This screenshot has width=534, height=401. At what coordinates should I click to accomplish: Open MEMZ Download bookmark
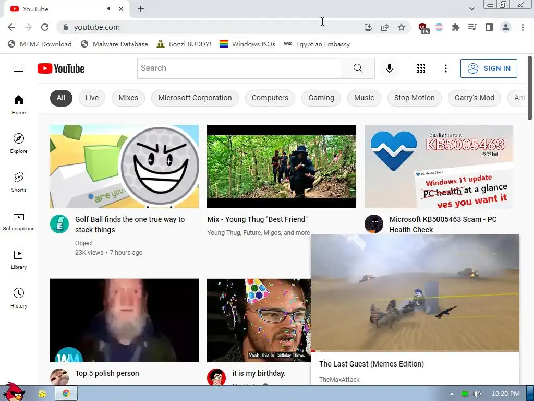click(40, 44)
